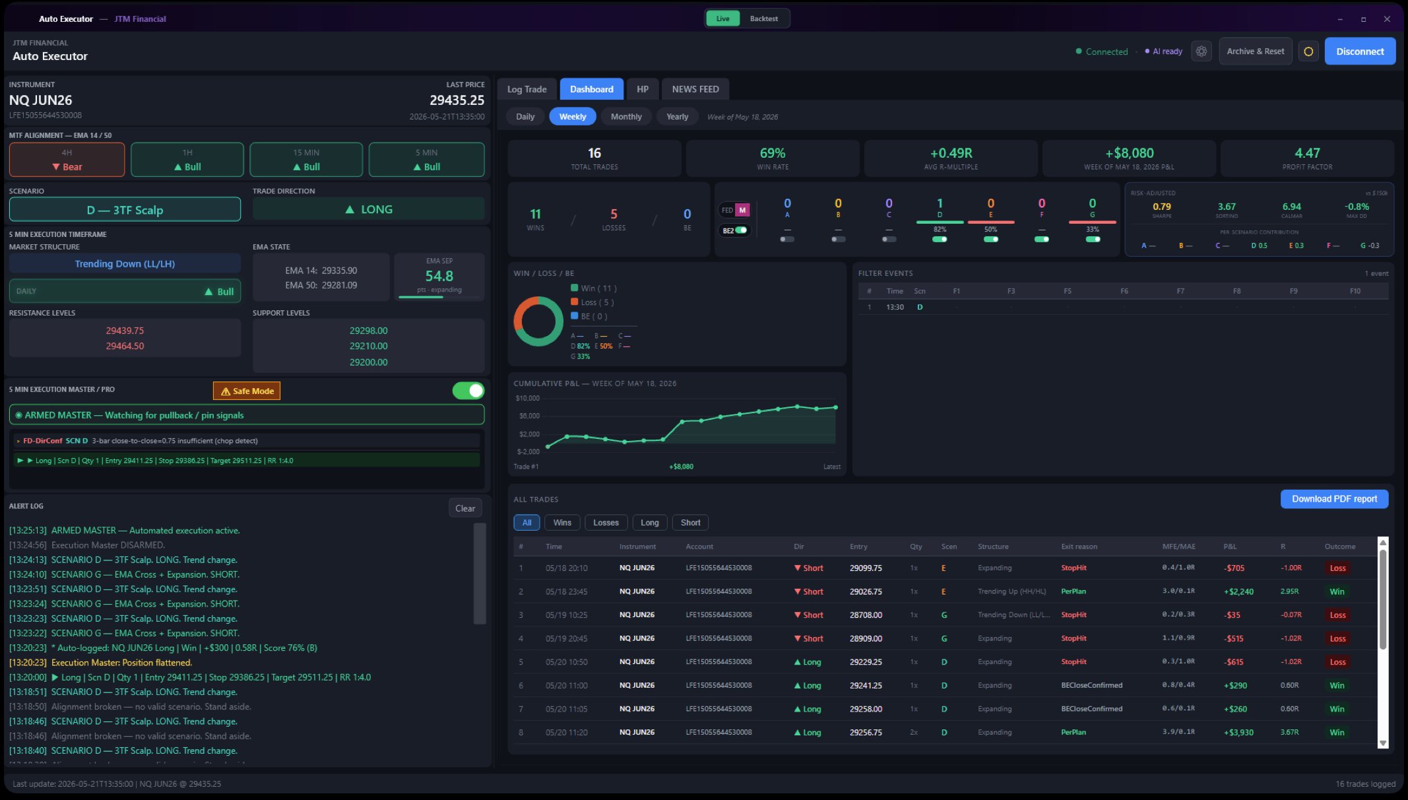Click the 5 MIN Bull alignment card
1408x800 pixels.
coord(426,160)
